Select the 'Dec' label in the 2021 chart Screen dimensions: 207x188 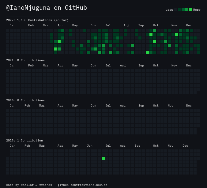(189, 66)
